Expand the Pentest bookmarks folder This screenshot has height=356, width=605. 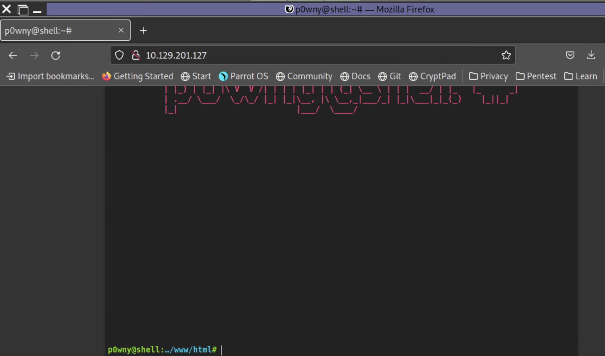(x=536, y=76)
